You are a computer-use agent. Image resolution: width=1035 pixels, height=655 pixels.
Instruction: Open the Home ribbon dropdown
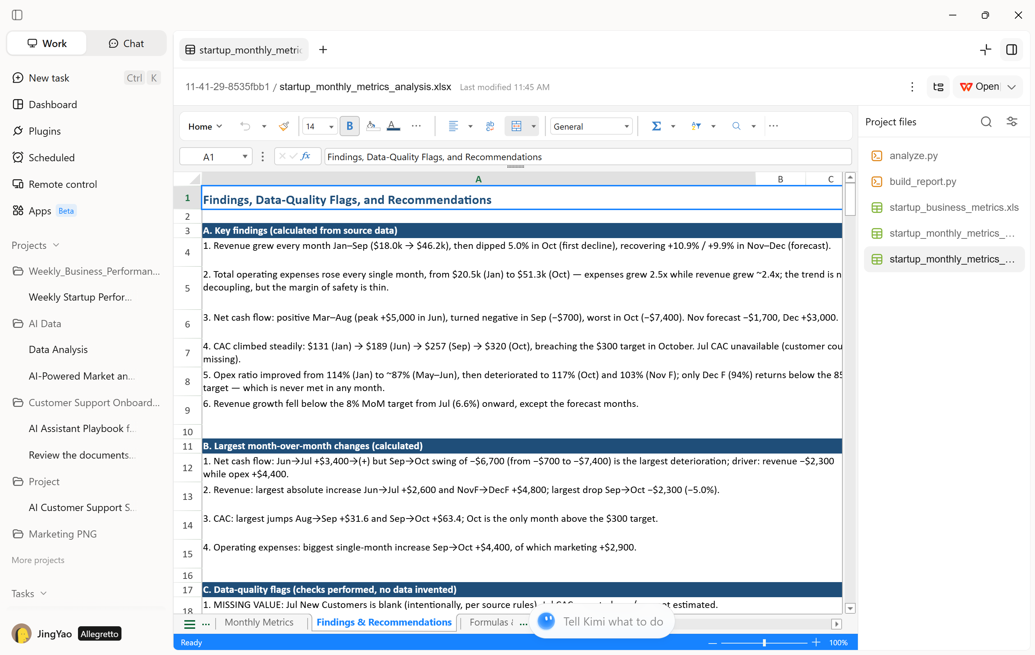205,126
